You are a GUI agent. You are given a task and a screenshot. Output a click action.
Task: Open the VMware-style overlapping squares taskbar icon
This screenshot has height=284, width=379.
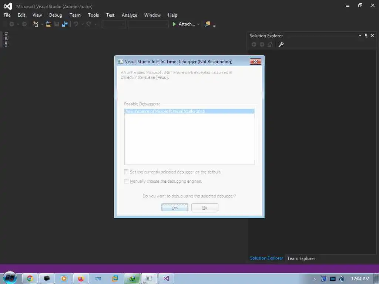click(115, 278)
